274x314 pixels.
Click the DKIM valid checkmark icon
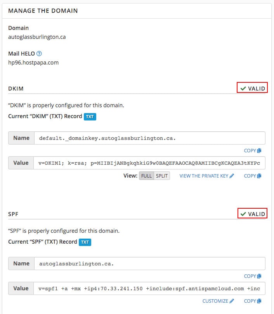[x=243, y=89]
